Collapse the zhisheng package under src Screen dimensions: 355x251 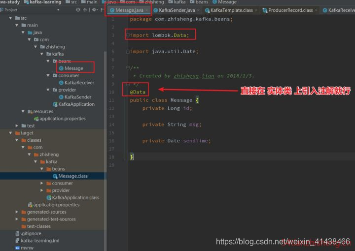[35, 47]
